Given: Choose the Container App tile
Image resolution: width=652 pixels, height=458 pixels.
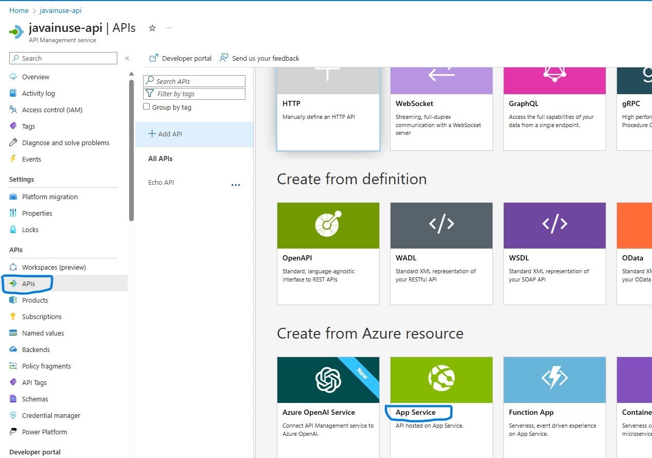Looking at the screenshot, I should (x=635, y=407).
